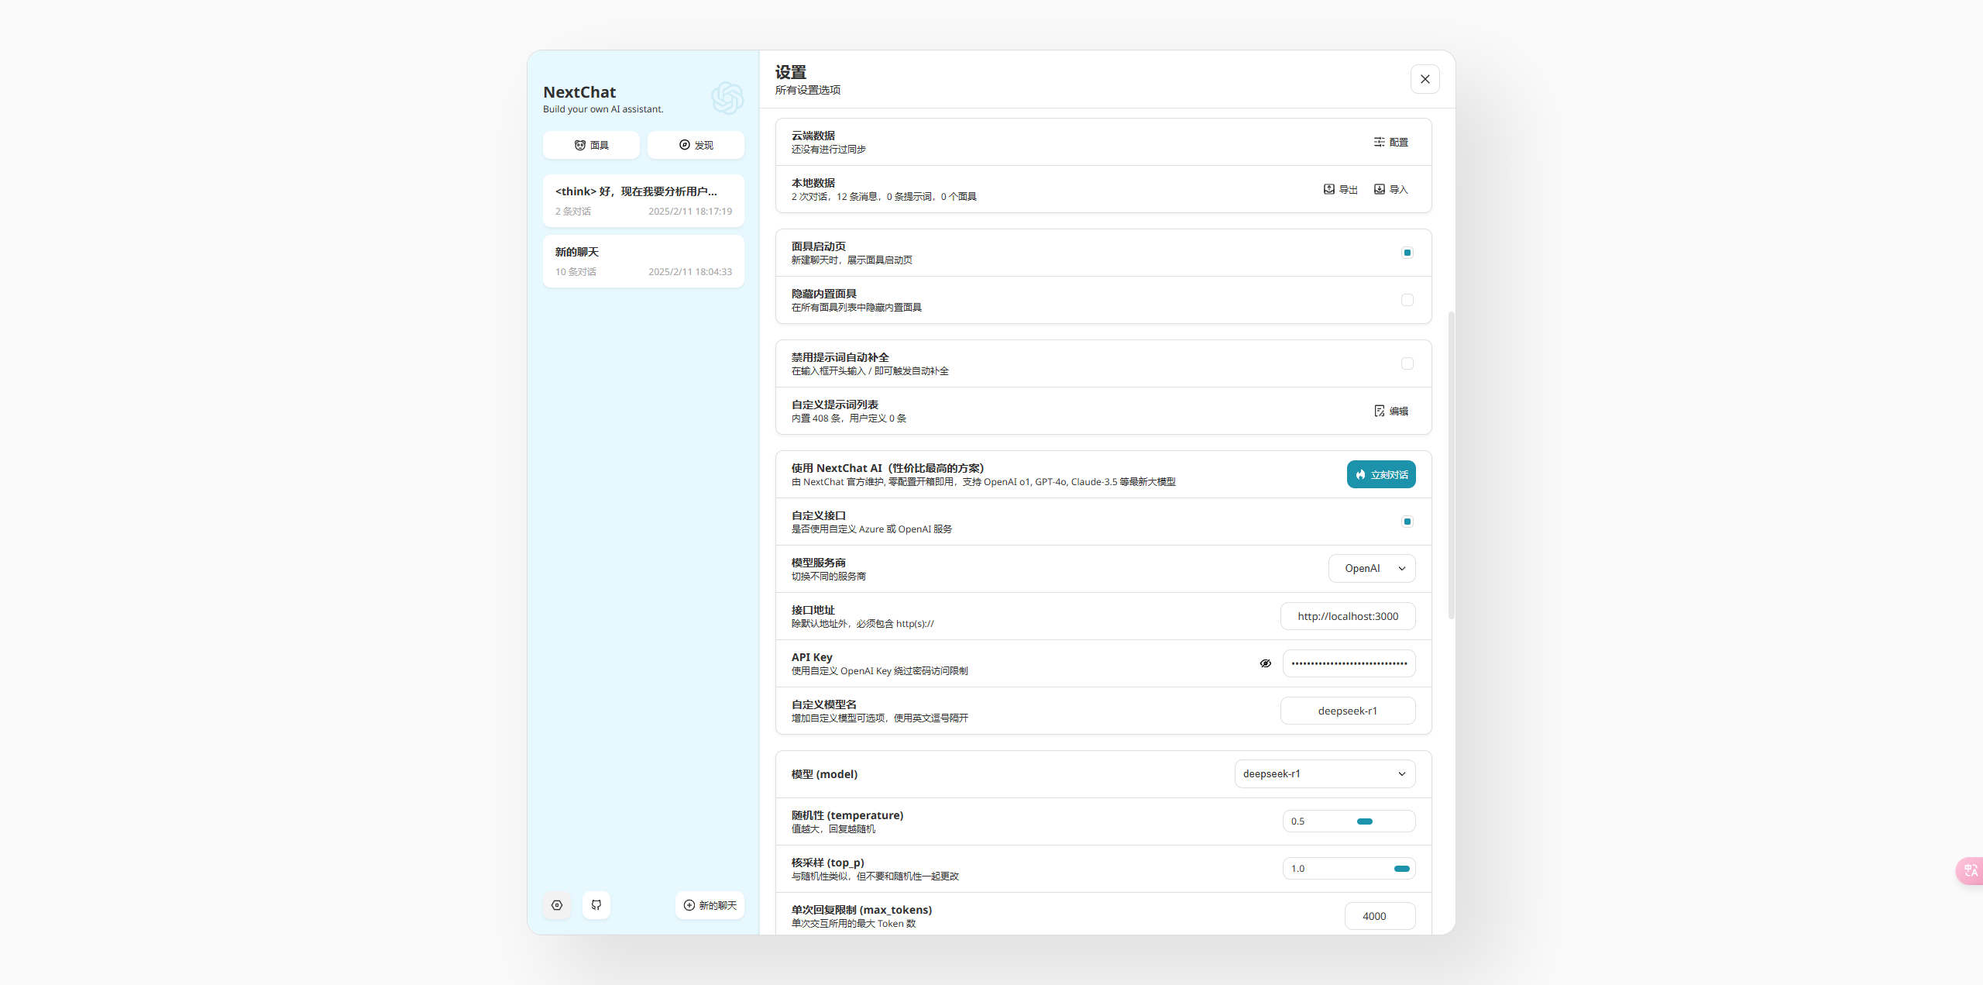Start a new chat with 新的聊天 button
The height and width of the screenshot is (985, 1983).
710,905
